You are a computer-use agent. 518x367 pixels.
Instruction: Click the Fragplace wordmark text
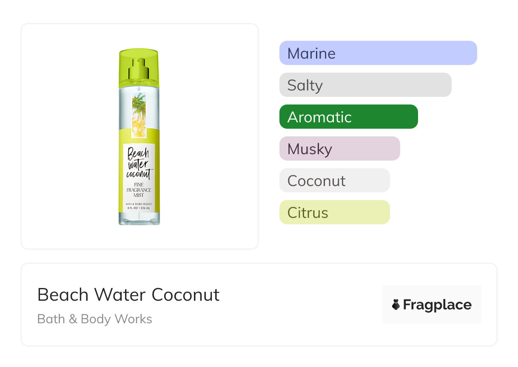(x=437, y=305)
